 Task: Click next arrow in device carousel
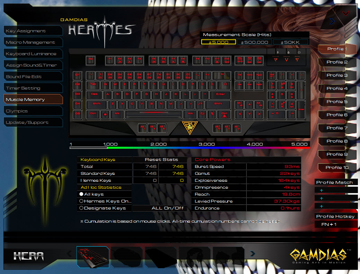coord(253,254)
